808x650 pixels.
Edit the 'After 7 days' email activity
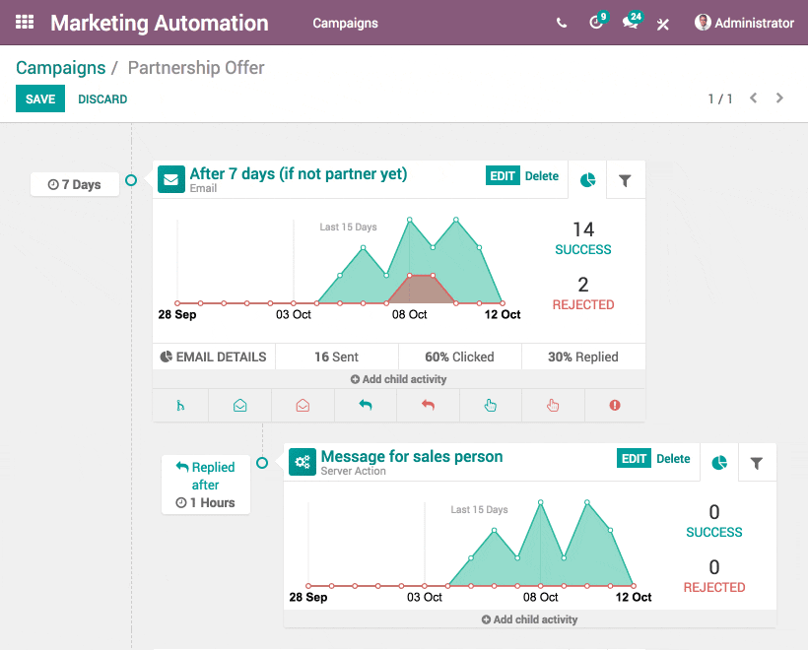tap(503, 176)
